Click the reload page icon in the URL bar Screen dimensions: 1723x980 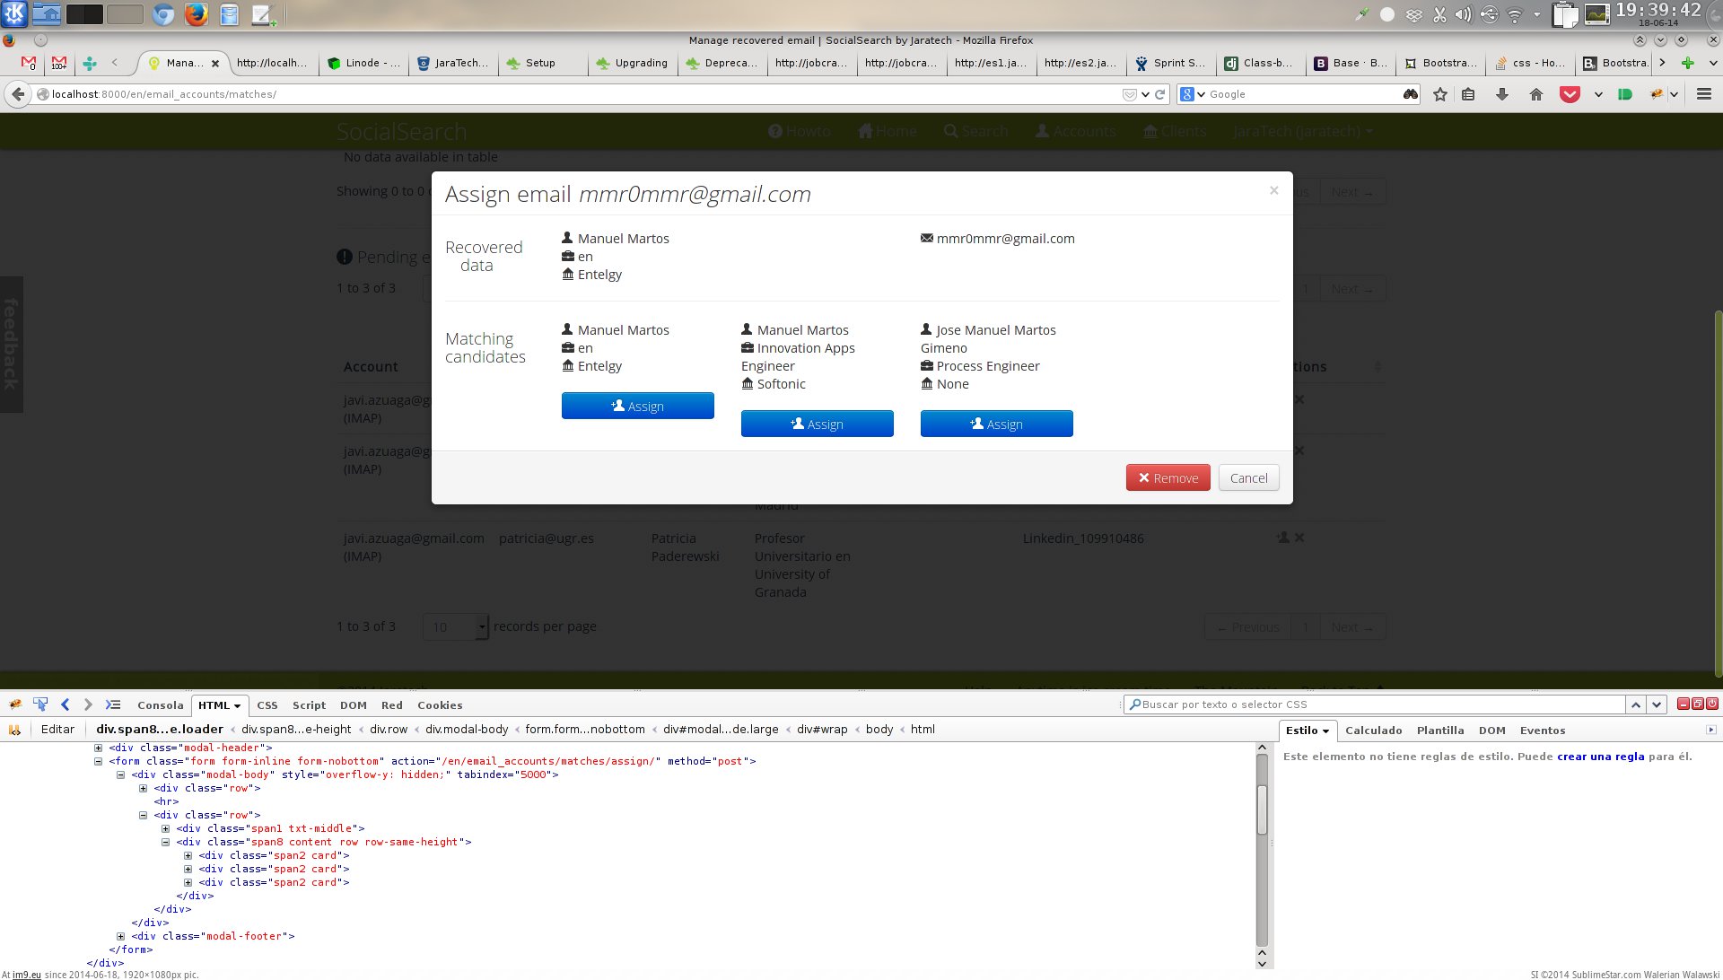pyautogui.click(x=1160, y=94)
